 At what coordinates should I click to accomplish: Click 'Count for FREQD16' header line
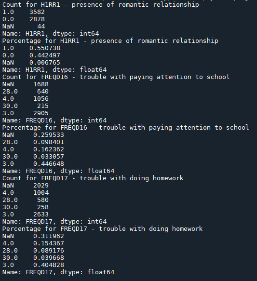tap(116, 77)
